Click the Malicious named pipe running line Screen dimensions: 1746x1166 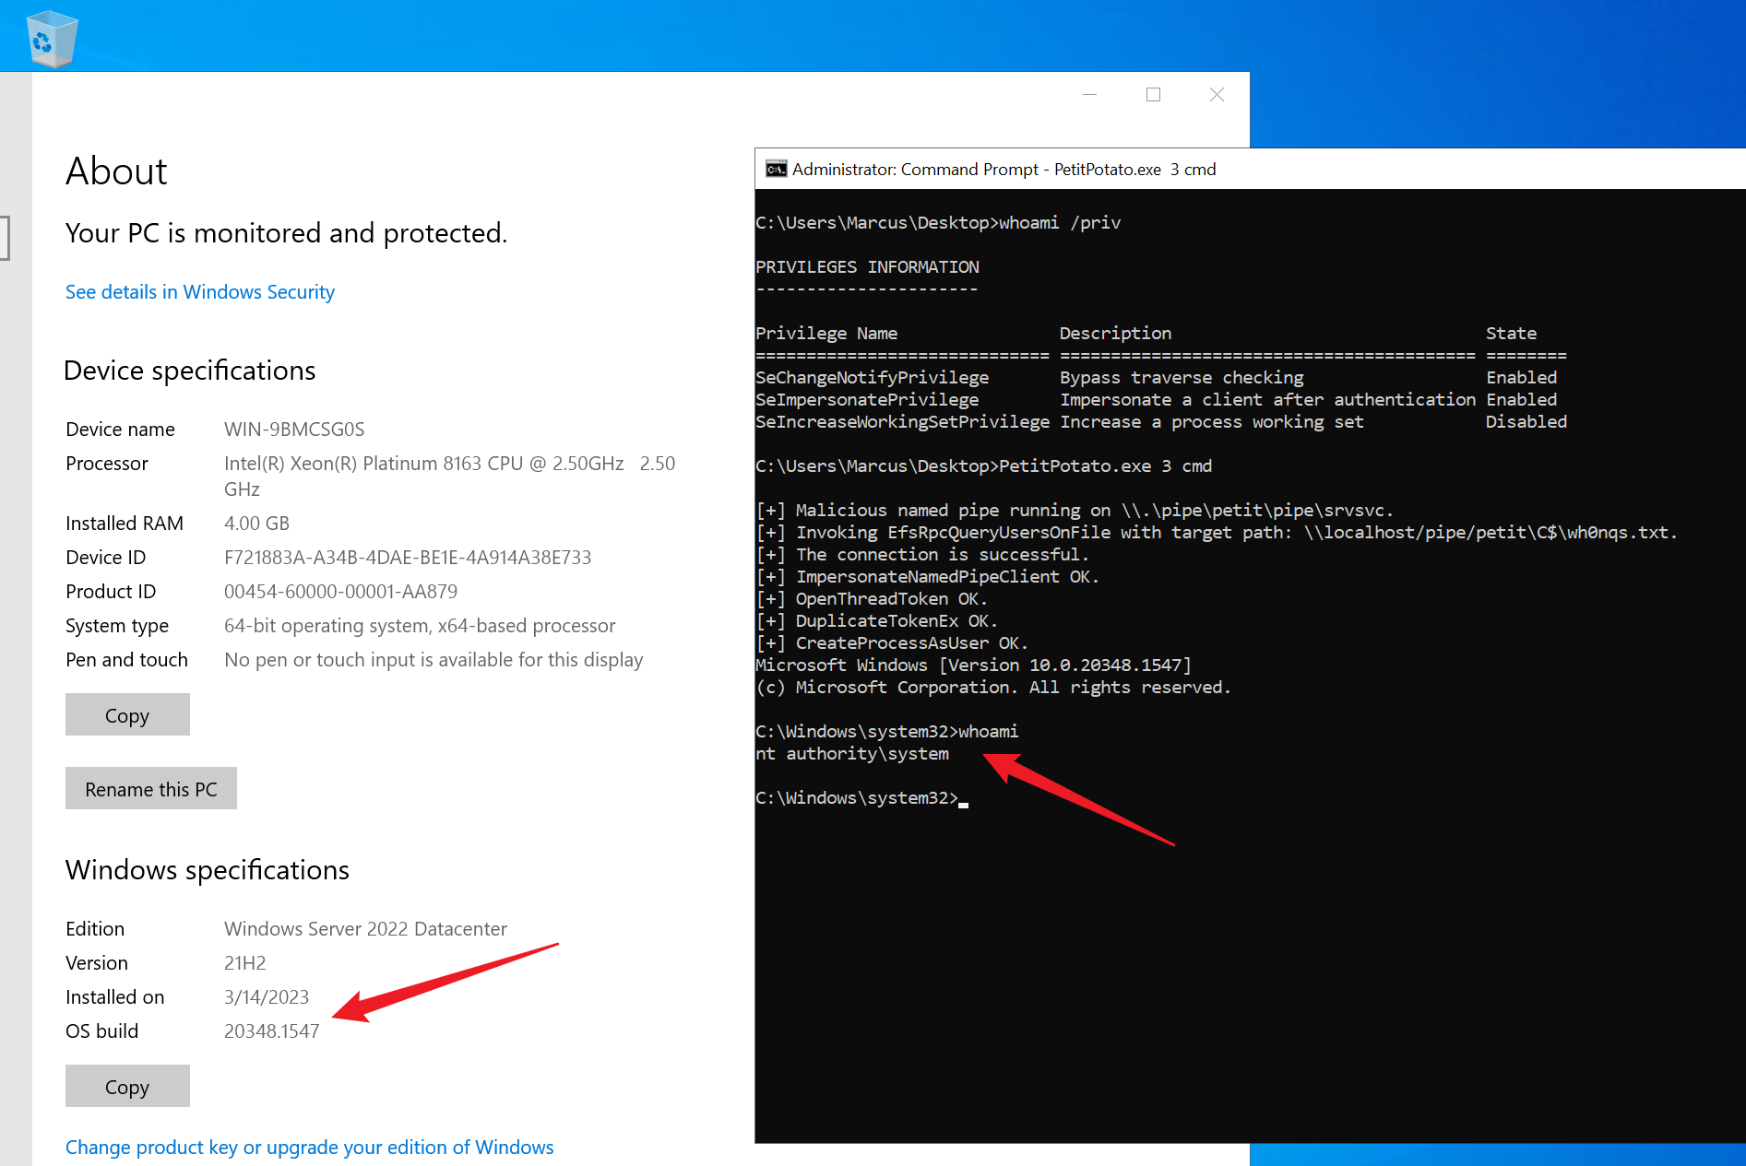pyautogui.click(x=1075, y=511)
